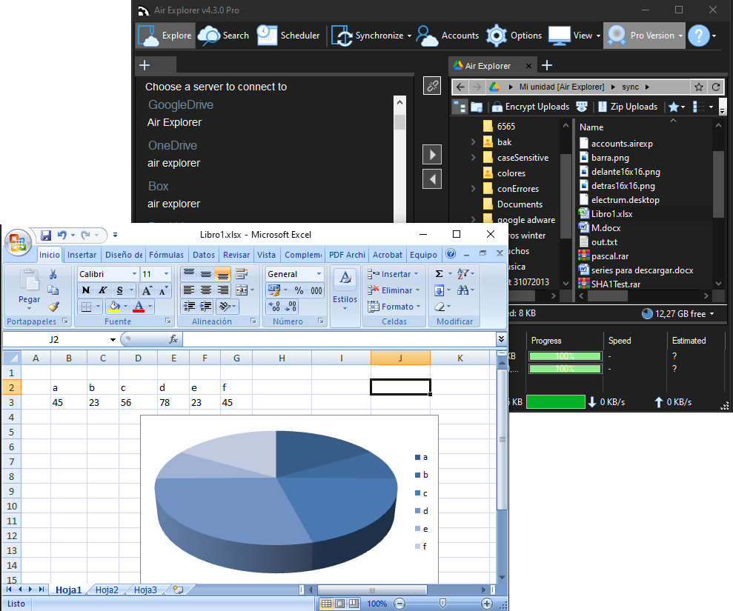Viewport: 733px width, 611px height.
Task: Open the Pro Version dropdown
Action: click(681, 36)
